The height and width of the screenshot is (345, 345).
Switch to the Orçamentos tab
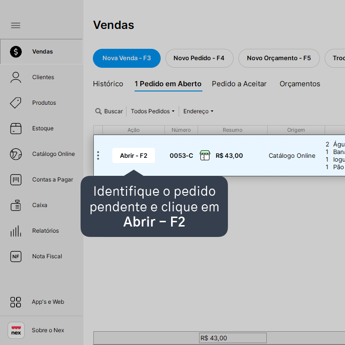coord(300,84)
